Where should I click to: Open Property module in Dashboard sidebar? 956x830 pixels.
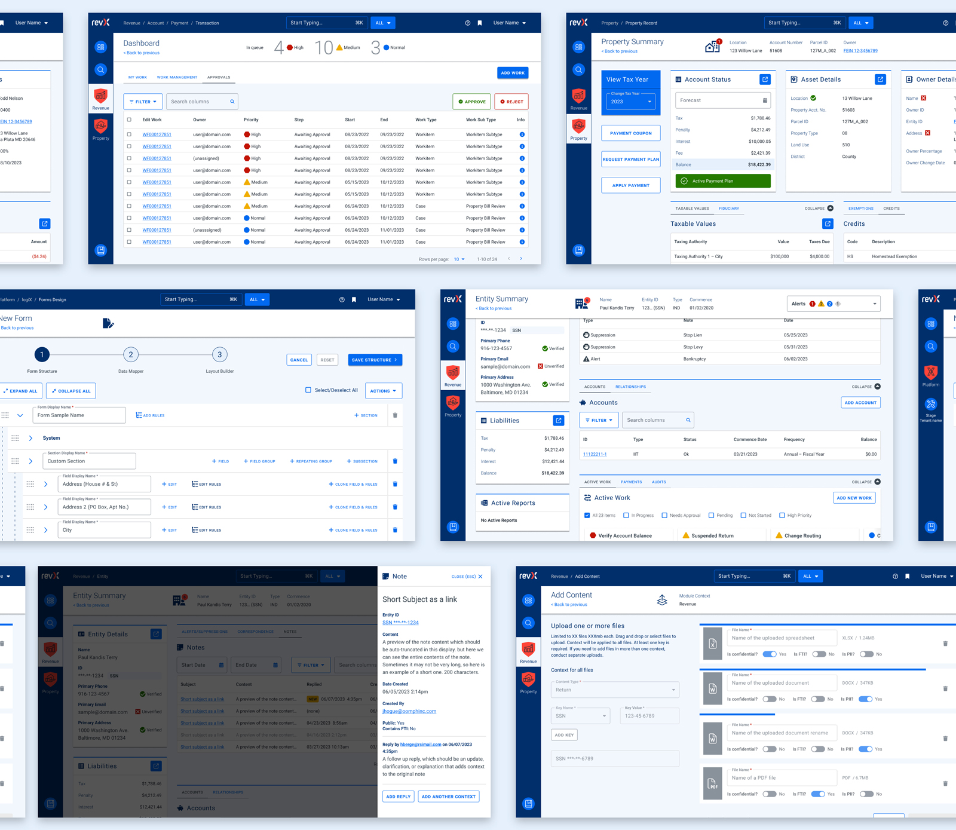(x=100, y=128)
